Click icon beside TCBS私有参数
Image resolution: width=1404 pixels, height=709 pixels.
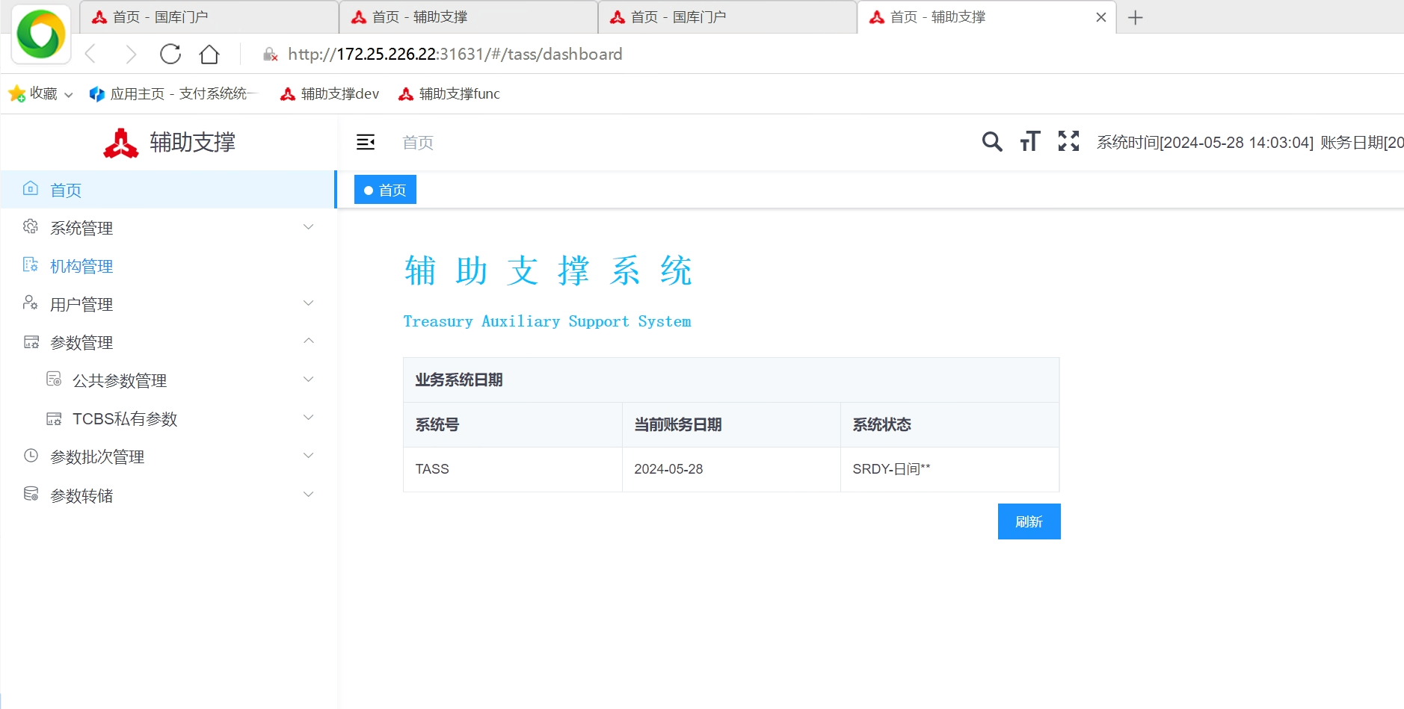(x=54, y=418)
